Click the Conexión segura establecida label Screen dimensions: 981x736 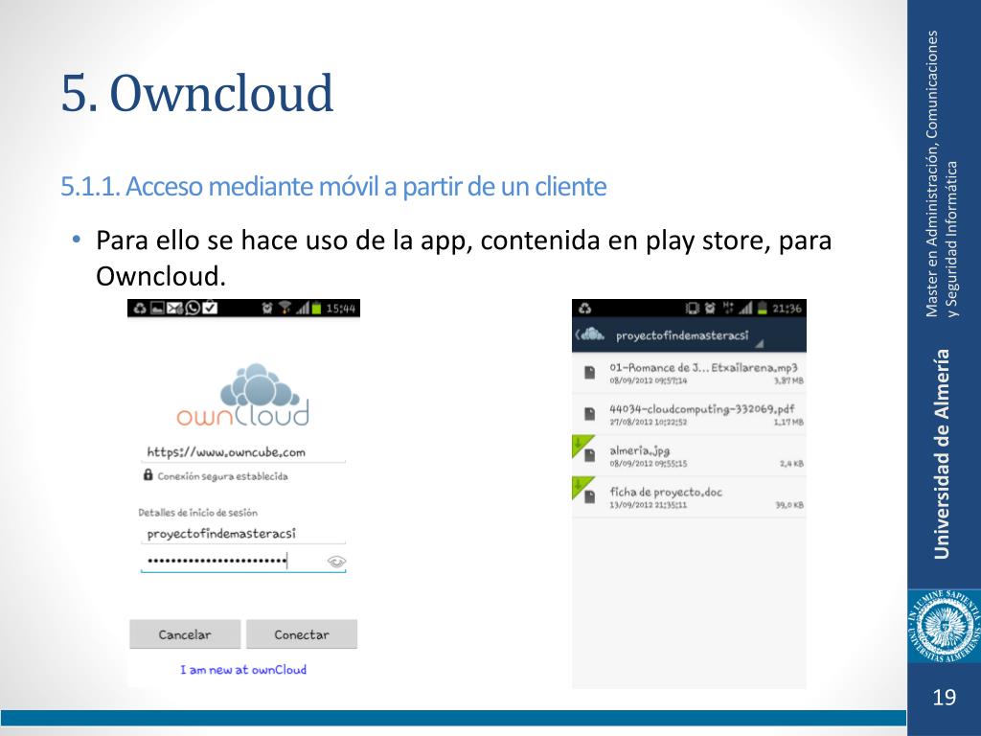(222, 476)
